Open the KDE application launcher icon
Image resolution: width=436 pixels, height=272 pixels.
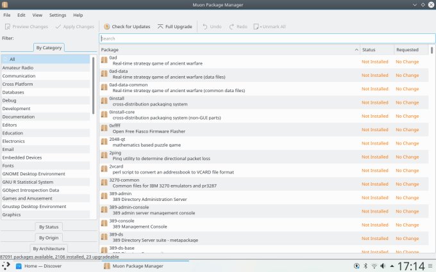click(x=6, y=266)
